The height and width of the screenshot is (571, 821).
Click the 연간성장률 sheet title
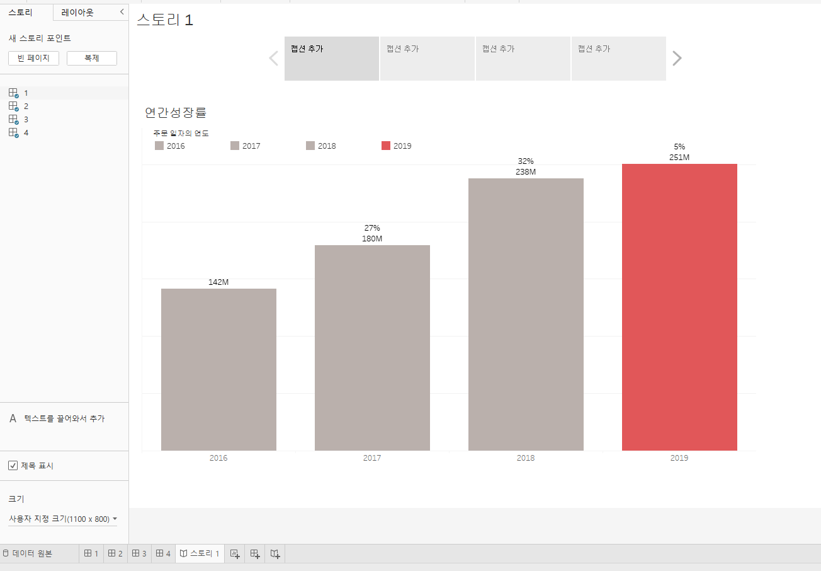pyautogui.click(x=176, y=113)
